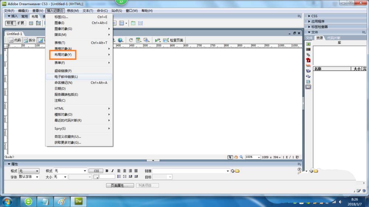
Task: Select Flash category in Assets panel
Action: [308, 60]
